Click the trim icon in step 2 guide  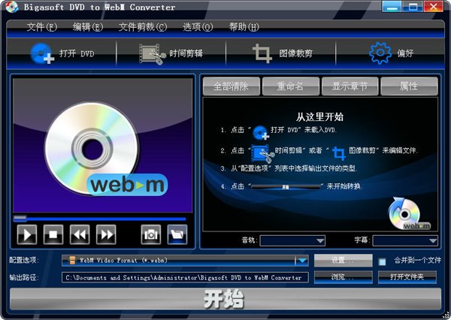click(x=263, y=153)
